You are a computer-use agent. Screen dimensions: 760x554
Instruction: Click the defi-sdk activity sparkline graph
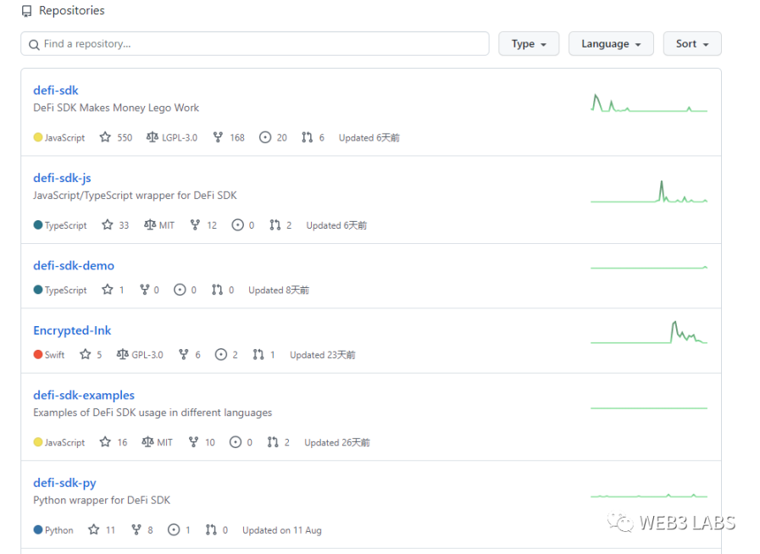[649, 102]
